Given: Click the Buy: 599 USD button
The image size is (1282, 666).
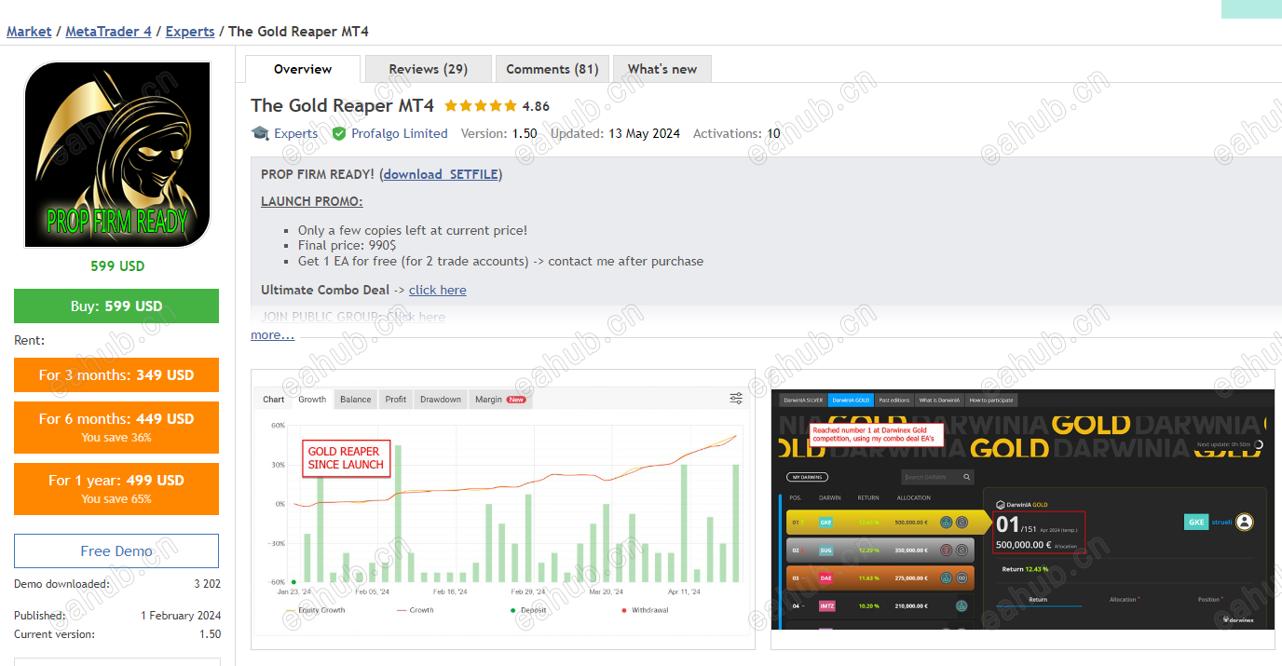Looking at the screenshot, I should [x=116, y=306].
